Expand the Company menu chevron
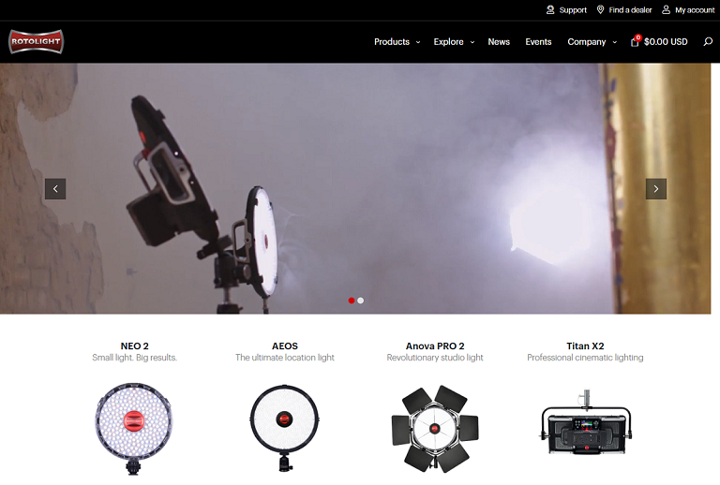The width and height of the screenshot is (720, 485). [614, 42]
